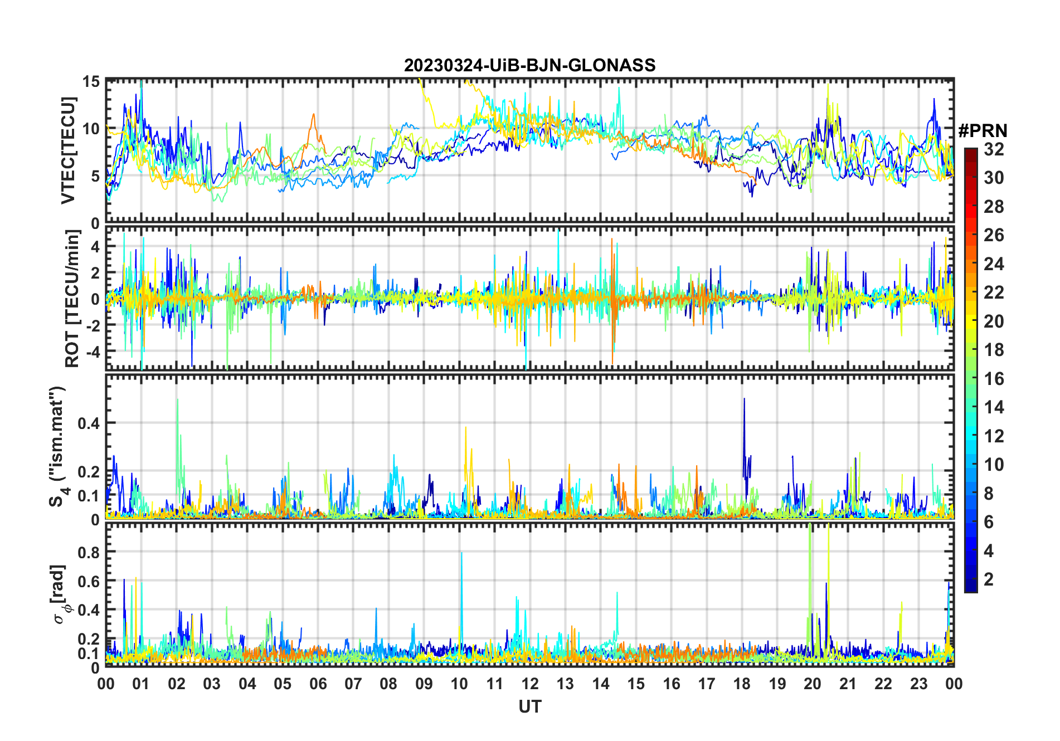Click σφ y-axis tick label 0.8

89,552
